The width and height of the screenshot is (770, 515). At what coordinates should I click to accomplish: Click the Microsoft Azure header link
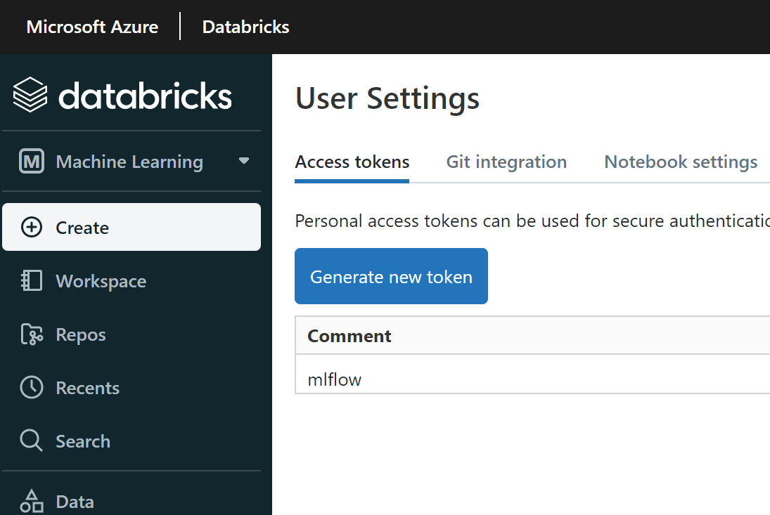point(92,27)
